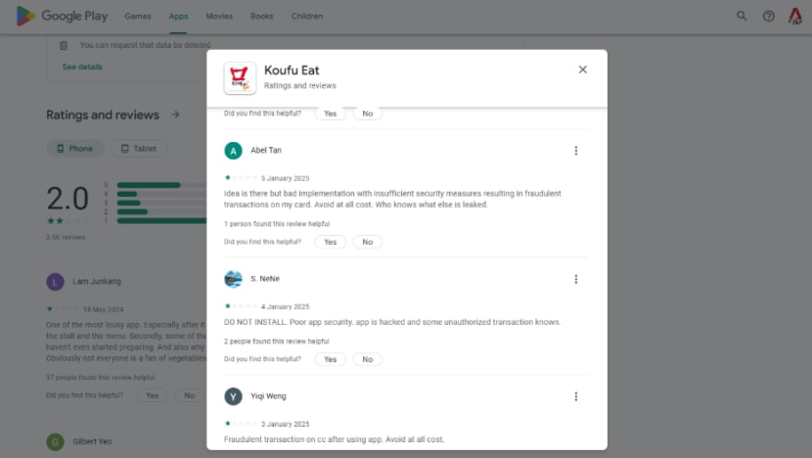812x458 pixels.
Task: Click No under S. NeNe's review
Action: [x=368, y=359]
